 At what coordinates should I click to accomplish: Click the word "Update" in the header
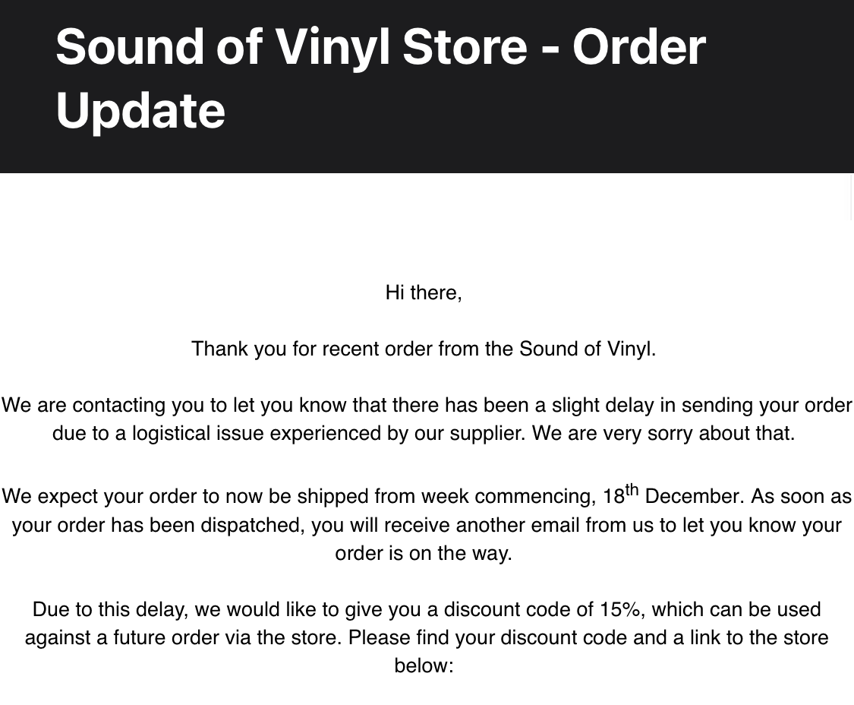pyautogui.click(x=140, y=111)
